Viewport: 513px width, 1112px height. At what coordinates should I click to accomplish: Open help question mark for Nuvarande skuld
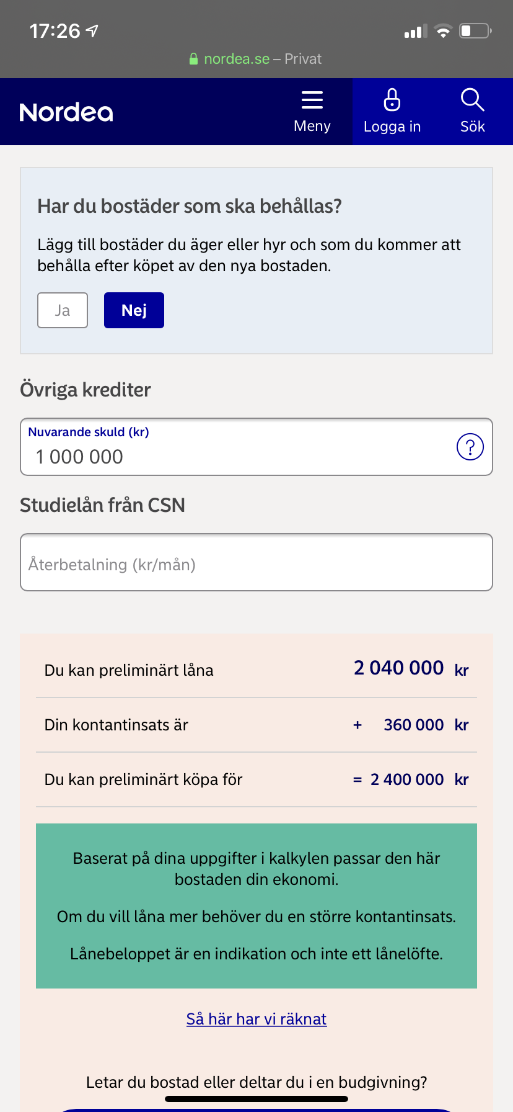pos(470,447)
